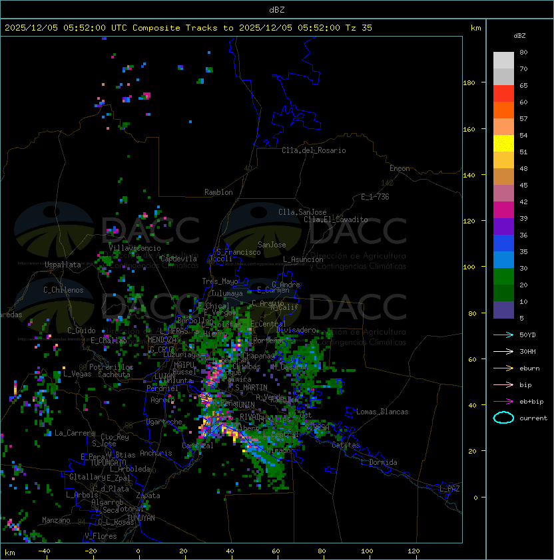Click the yellow eburn arrow in legend

click(503, 368)
